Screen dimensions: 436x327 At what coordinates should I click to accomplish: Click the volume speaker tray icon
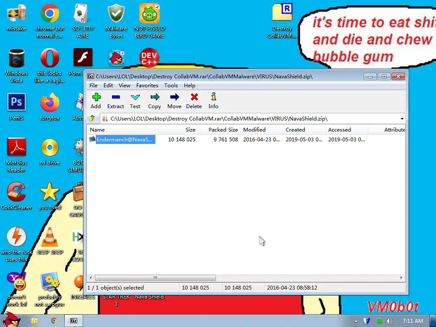[389, 321]
